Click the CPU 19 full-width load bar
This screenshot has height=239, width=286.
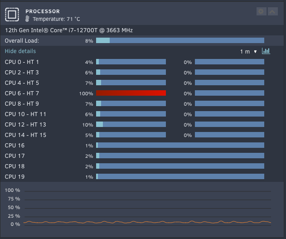(x=180, y=176)
